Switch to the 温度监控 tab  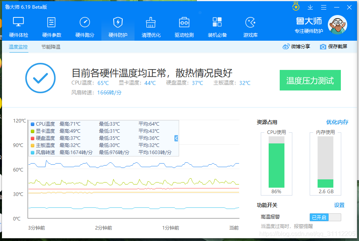[18, 47]
